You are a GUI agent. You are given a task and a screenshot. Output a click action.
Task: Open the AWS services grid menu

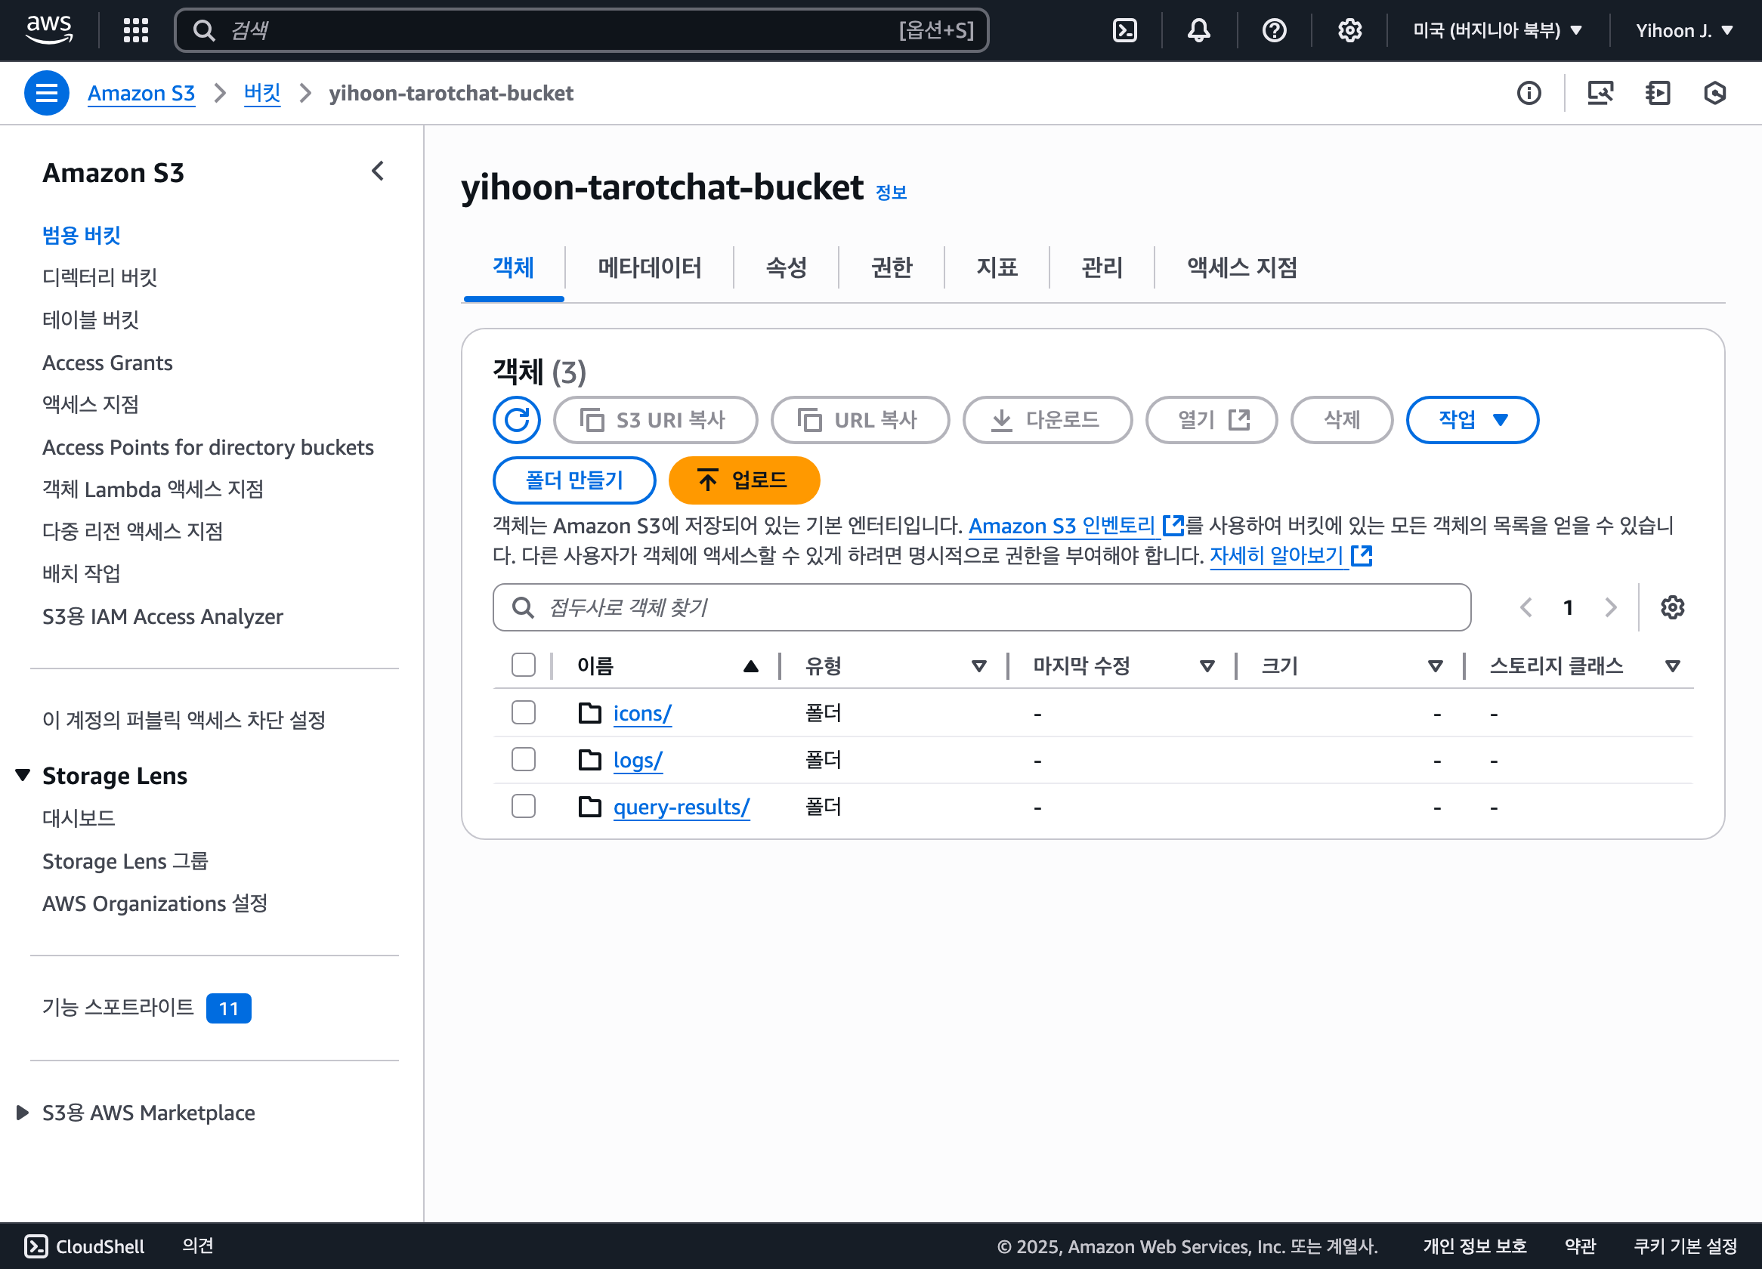[135, 30]
